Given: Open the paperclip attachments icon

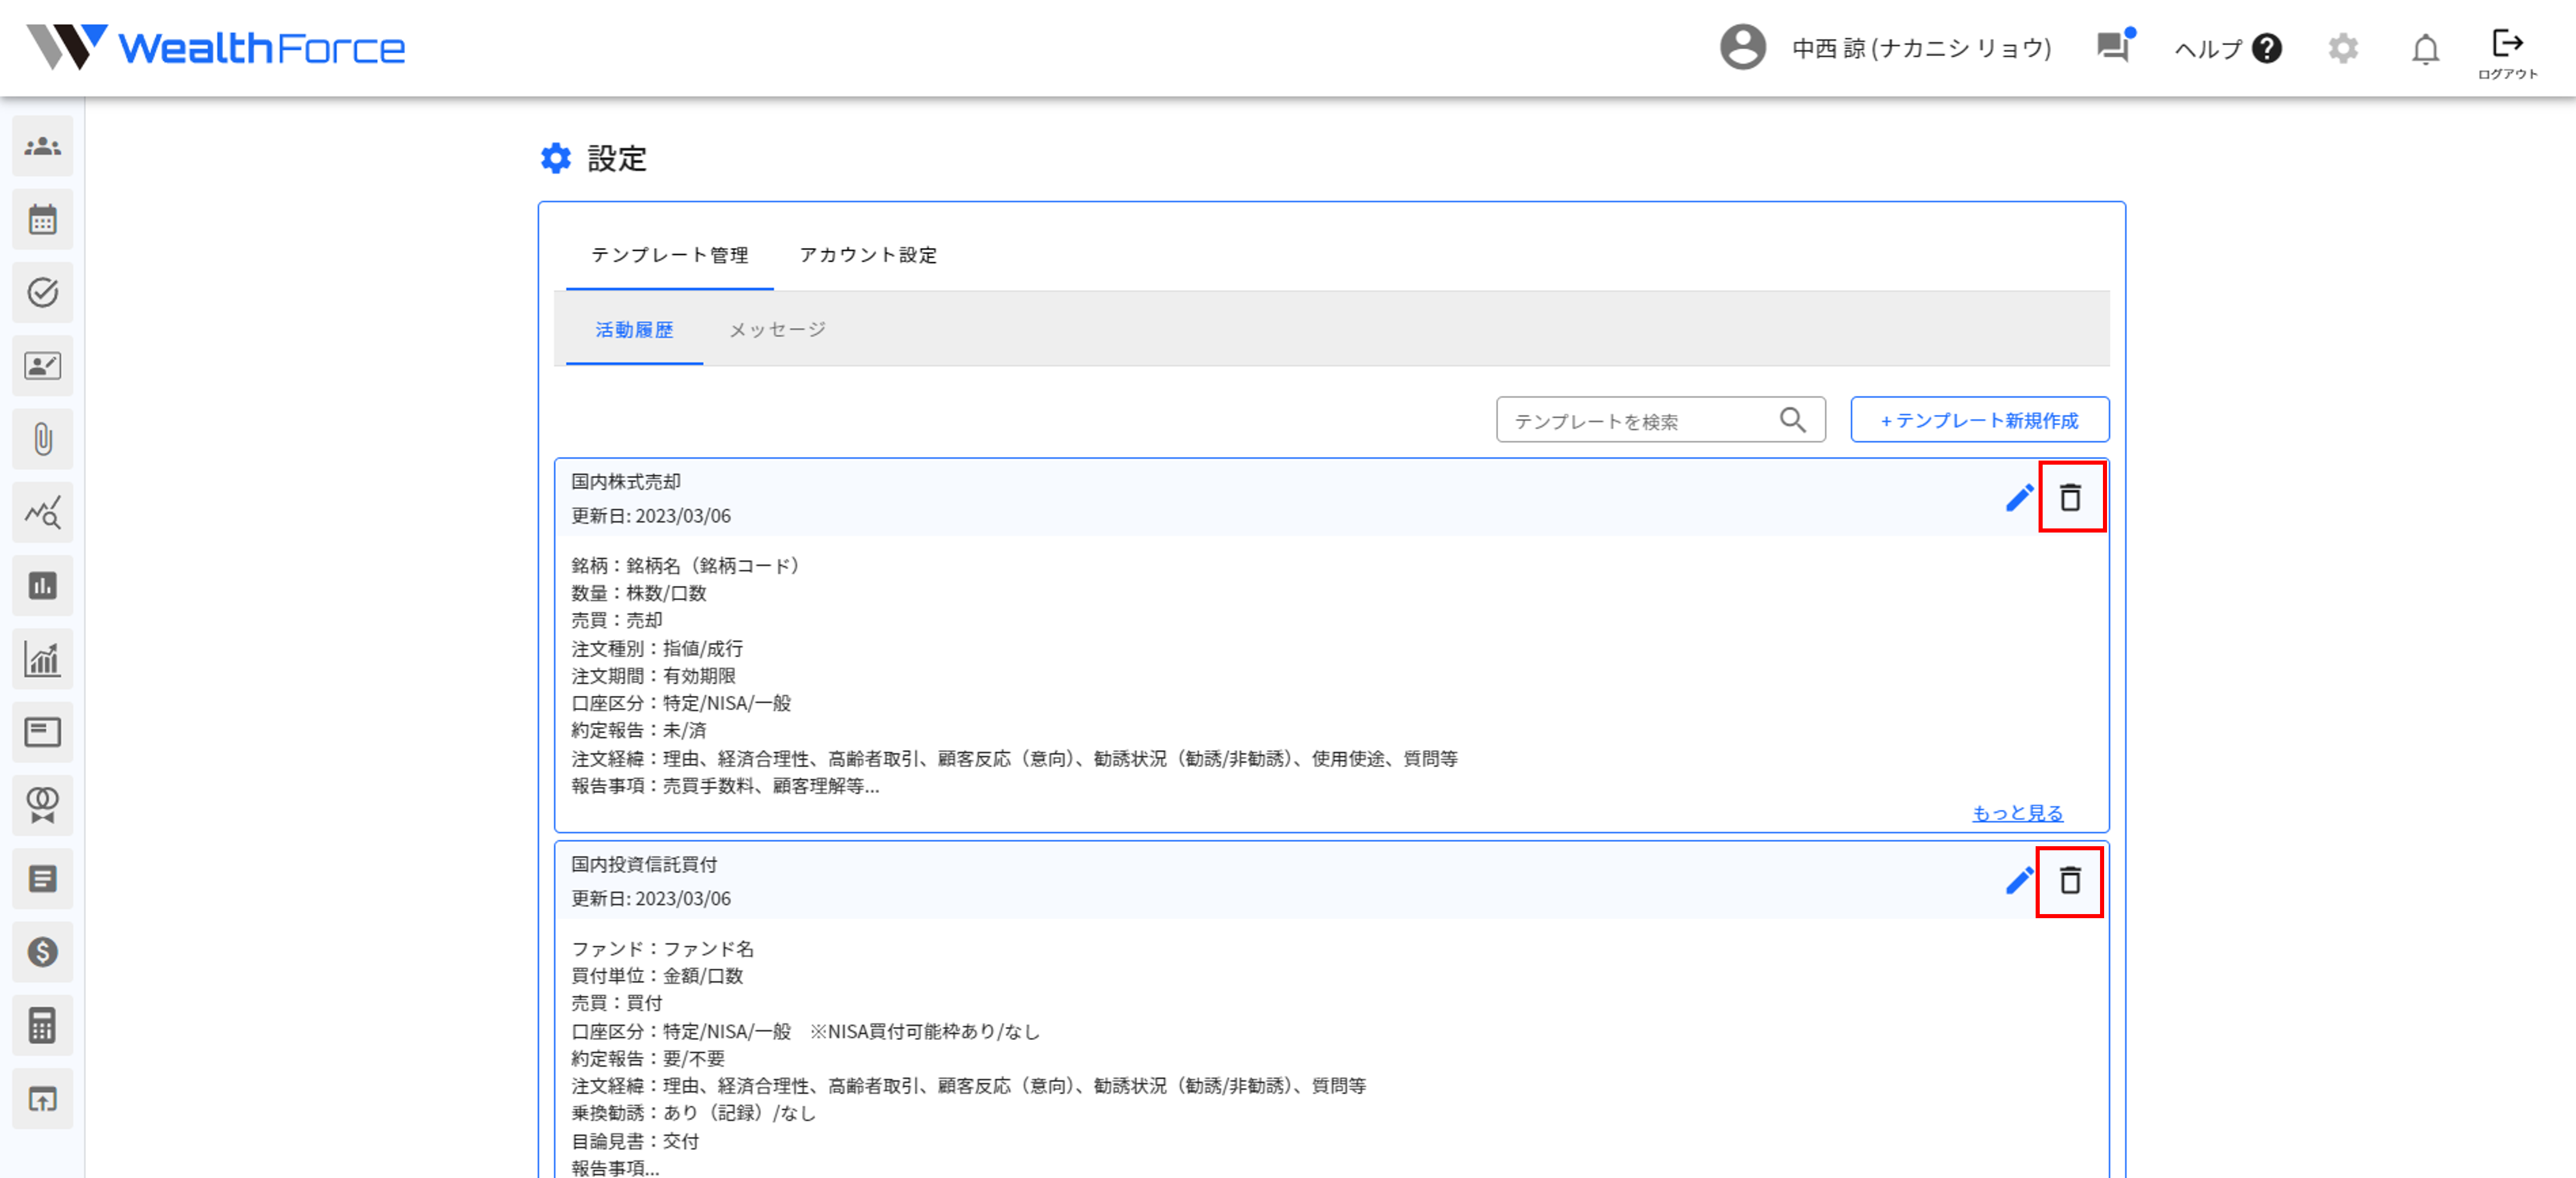Looking at the screenshot, I should tap(42, 439).
